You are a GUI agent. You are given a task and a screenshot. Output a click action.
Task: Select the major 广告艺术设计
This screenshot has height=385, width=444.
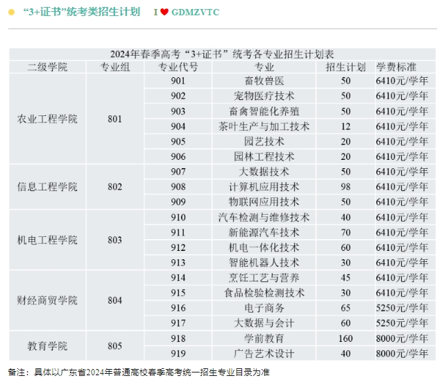tap(264, 354)
